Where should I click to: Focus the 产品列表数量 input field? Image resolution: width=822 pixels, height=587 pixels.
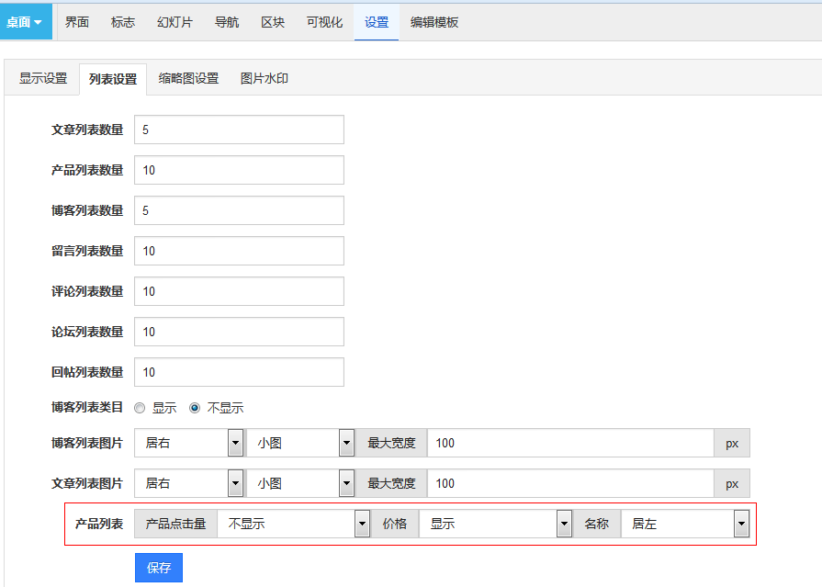click(x=239, y=170)
